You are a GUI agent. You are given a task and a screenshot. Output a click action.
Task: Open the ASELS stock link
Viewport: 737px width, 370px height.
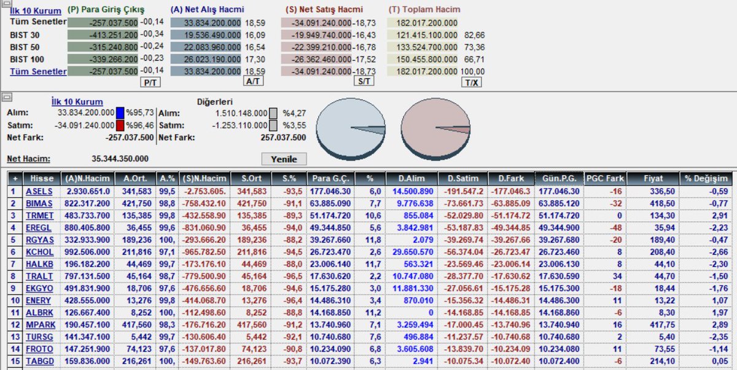(x=39, y=191)
